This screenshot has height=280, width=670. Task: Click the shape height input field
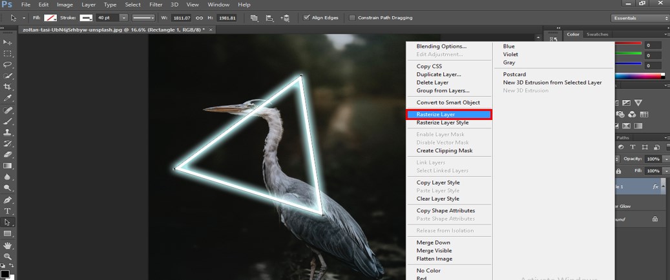[x=226, y=18]
